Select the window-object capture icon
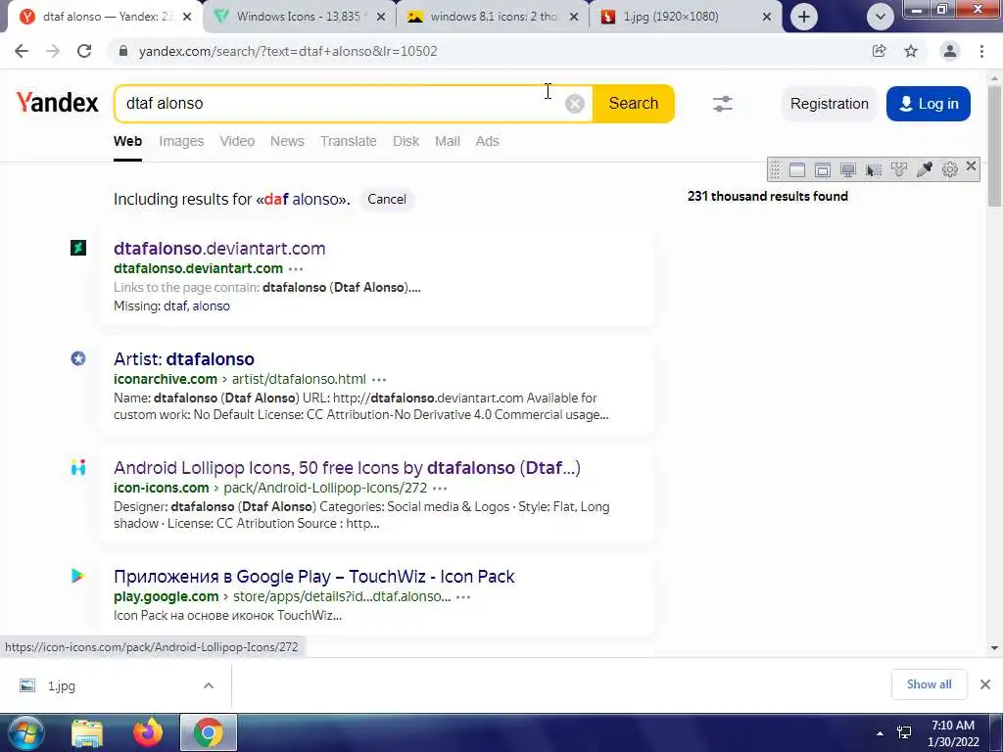 tap(823, 169)
